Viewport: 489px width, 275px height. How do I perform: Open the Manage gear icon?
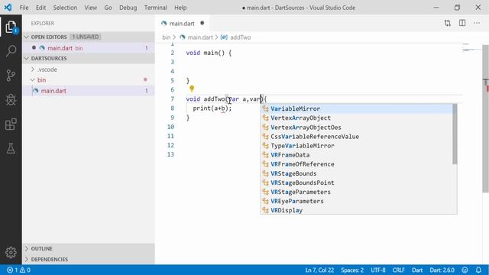(11, 252)
